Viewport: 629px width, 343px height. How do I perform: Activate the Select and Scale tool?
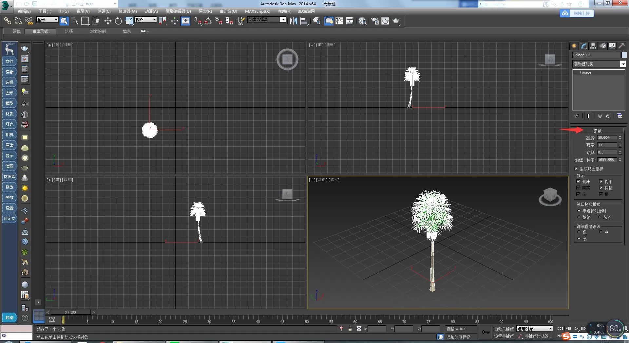pyautogui.click(x=129, y=21)
